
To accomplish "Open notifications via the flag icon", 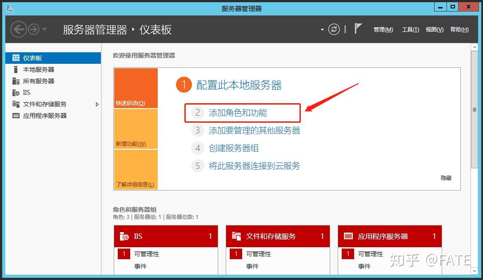I will pos(358,28).
